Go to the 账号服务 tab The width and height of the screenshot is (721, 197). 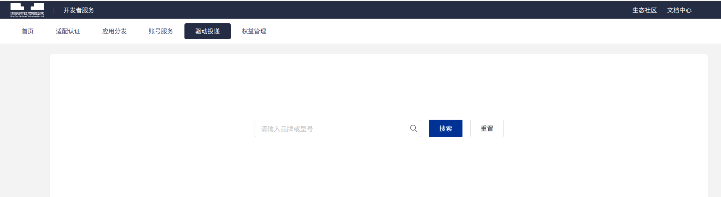click(x=161, y=31)
